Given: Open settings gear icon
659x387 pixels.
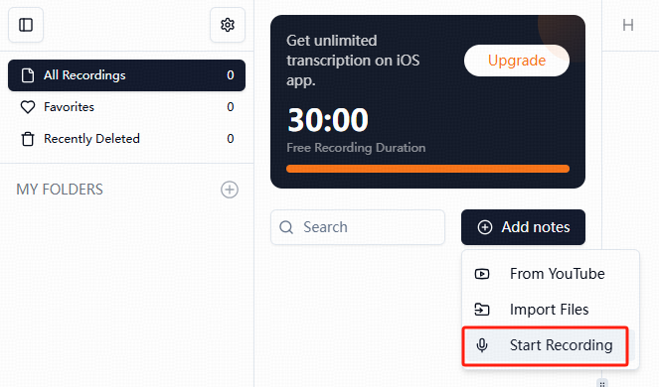Looking at the screenshot, I should [x=228, y=25].
